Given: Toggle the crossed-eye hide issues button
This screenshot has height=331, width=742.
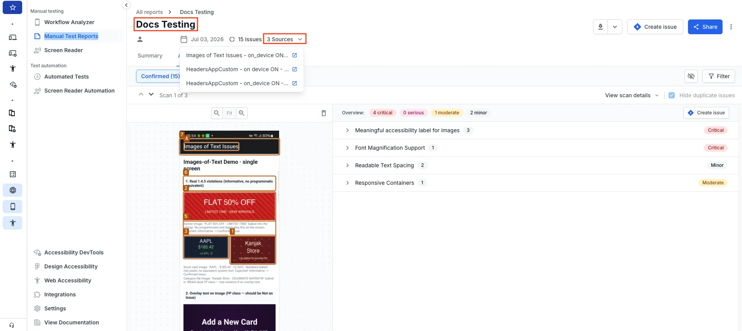Looking at the screenshot, I should point(691,76).
